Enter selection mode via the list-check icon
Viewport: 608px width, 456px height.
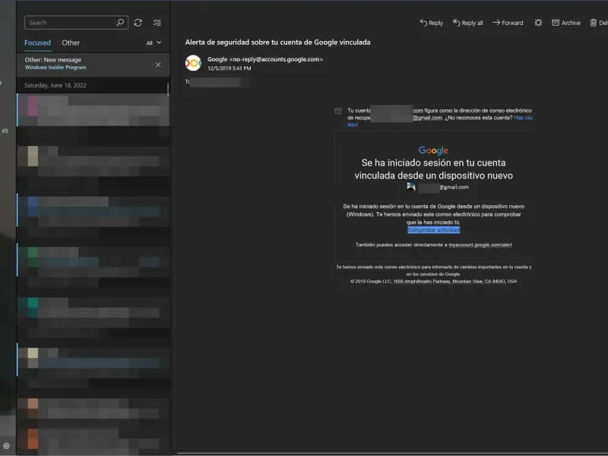[157, 23]
